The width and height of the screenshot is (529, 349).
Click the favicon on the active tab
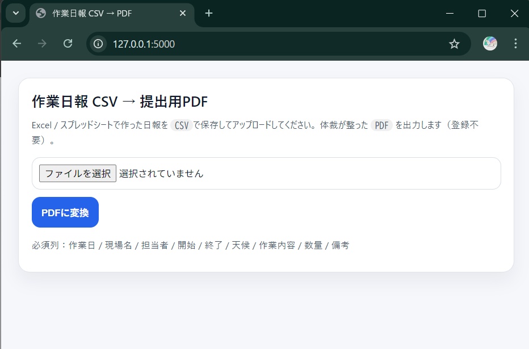(39, 13)
